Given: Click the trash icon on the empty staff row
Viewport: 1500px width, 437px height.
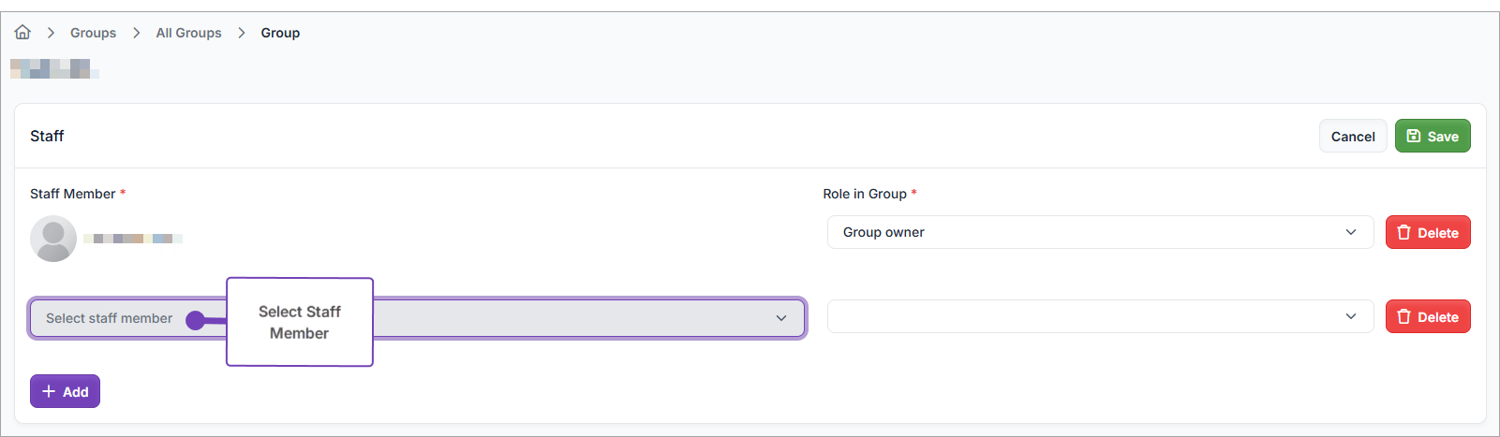Looking at the screenshot, I should [x=1403, y=316].
